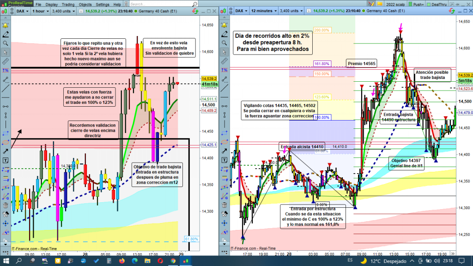Open the Trading menu
Screen dimensions: 473x266
coord(67,4)
